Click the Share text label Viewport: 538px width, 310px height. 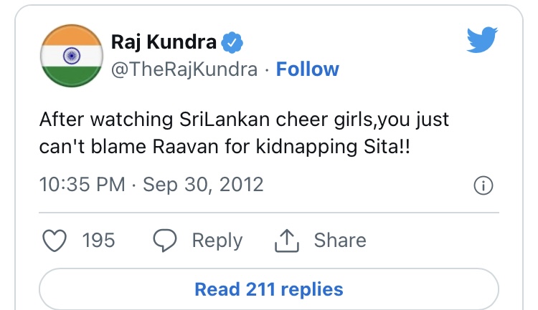pyautogui.click(x=340, y=241)
